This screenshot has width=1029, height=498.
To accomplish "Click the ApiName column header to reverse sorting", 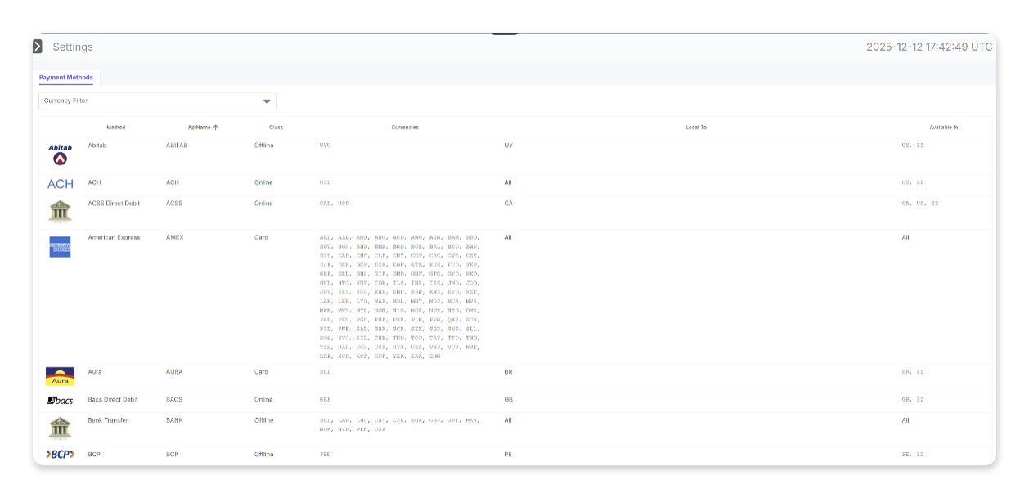I will click(200, 128).
